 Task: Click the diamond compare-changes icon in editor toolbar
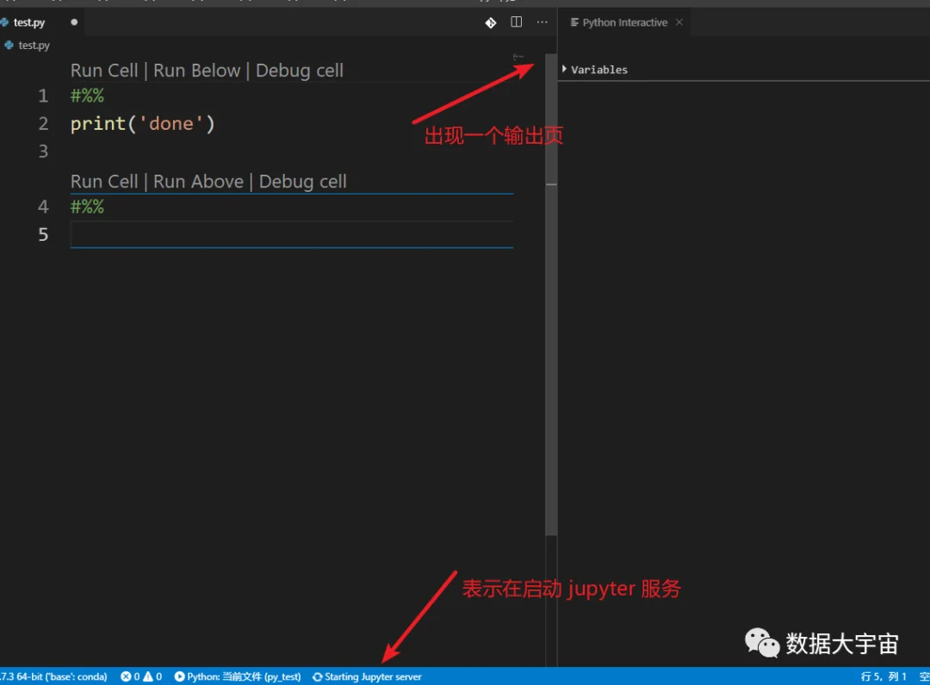tap(491, 23)
